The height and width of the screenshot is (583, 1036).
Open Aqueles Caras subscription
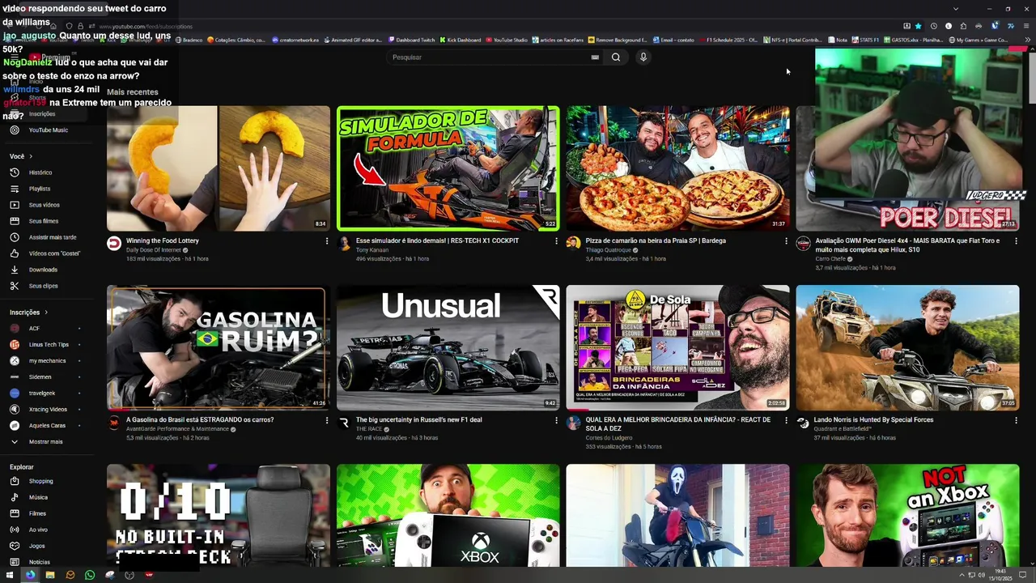(x=47, y=425)
